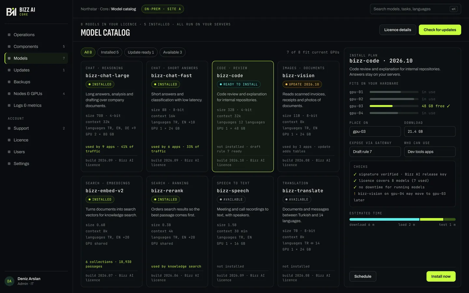469x293 pixels.
Task: Click the UPDATE 2026.10 badge on bizz-vision
Action: (x=302, y=84)
